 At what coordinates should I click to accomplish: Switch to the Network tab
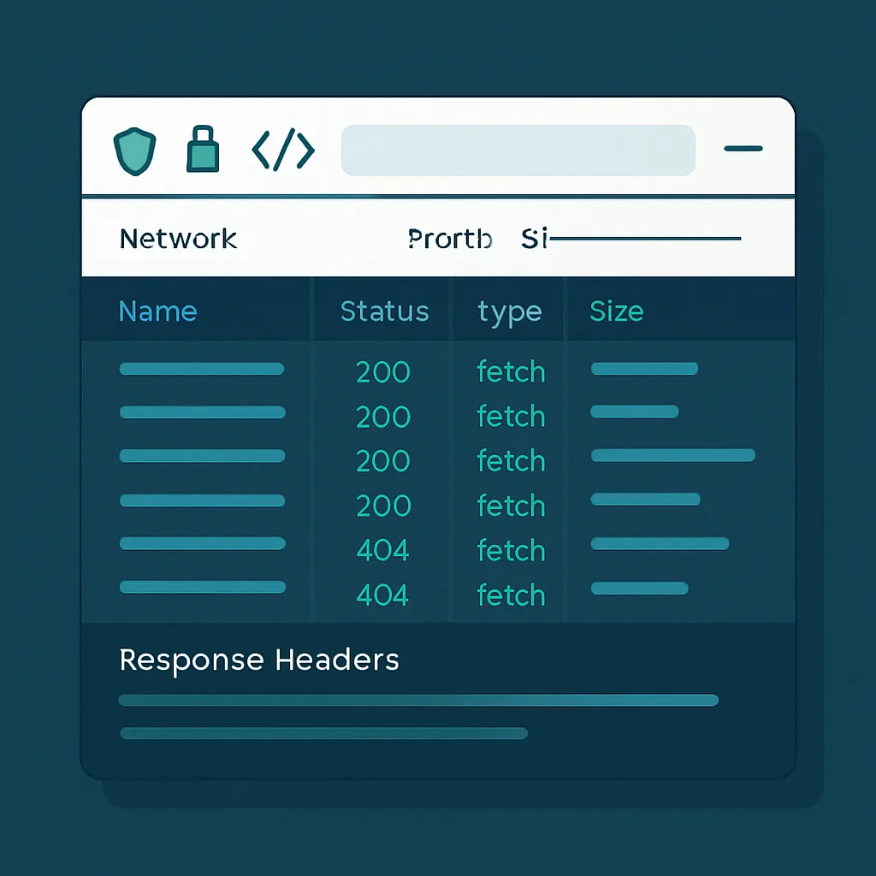(178, 240)
